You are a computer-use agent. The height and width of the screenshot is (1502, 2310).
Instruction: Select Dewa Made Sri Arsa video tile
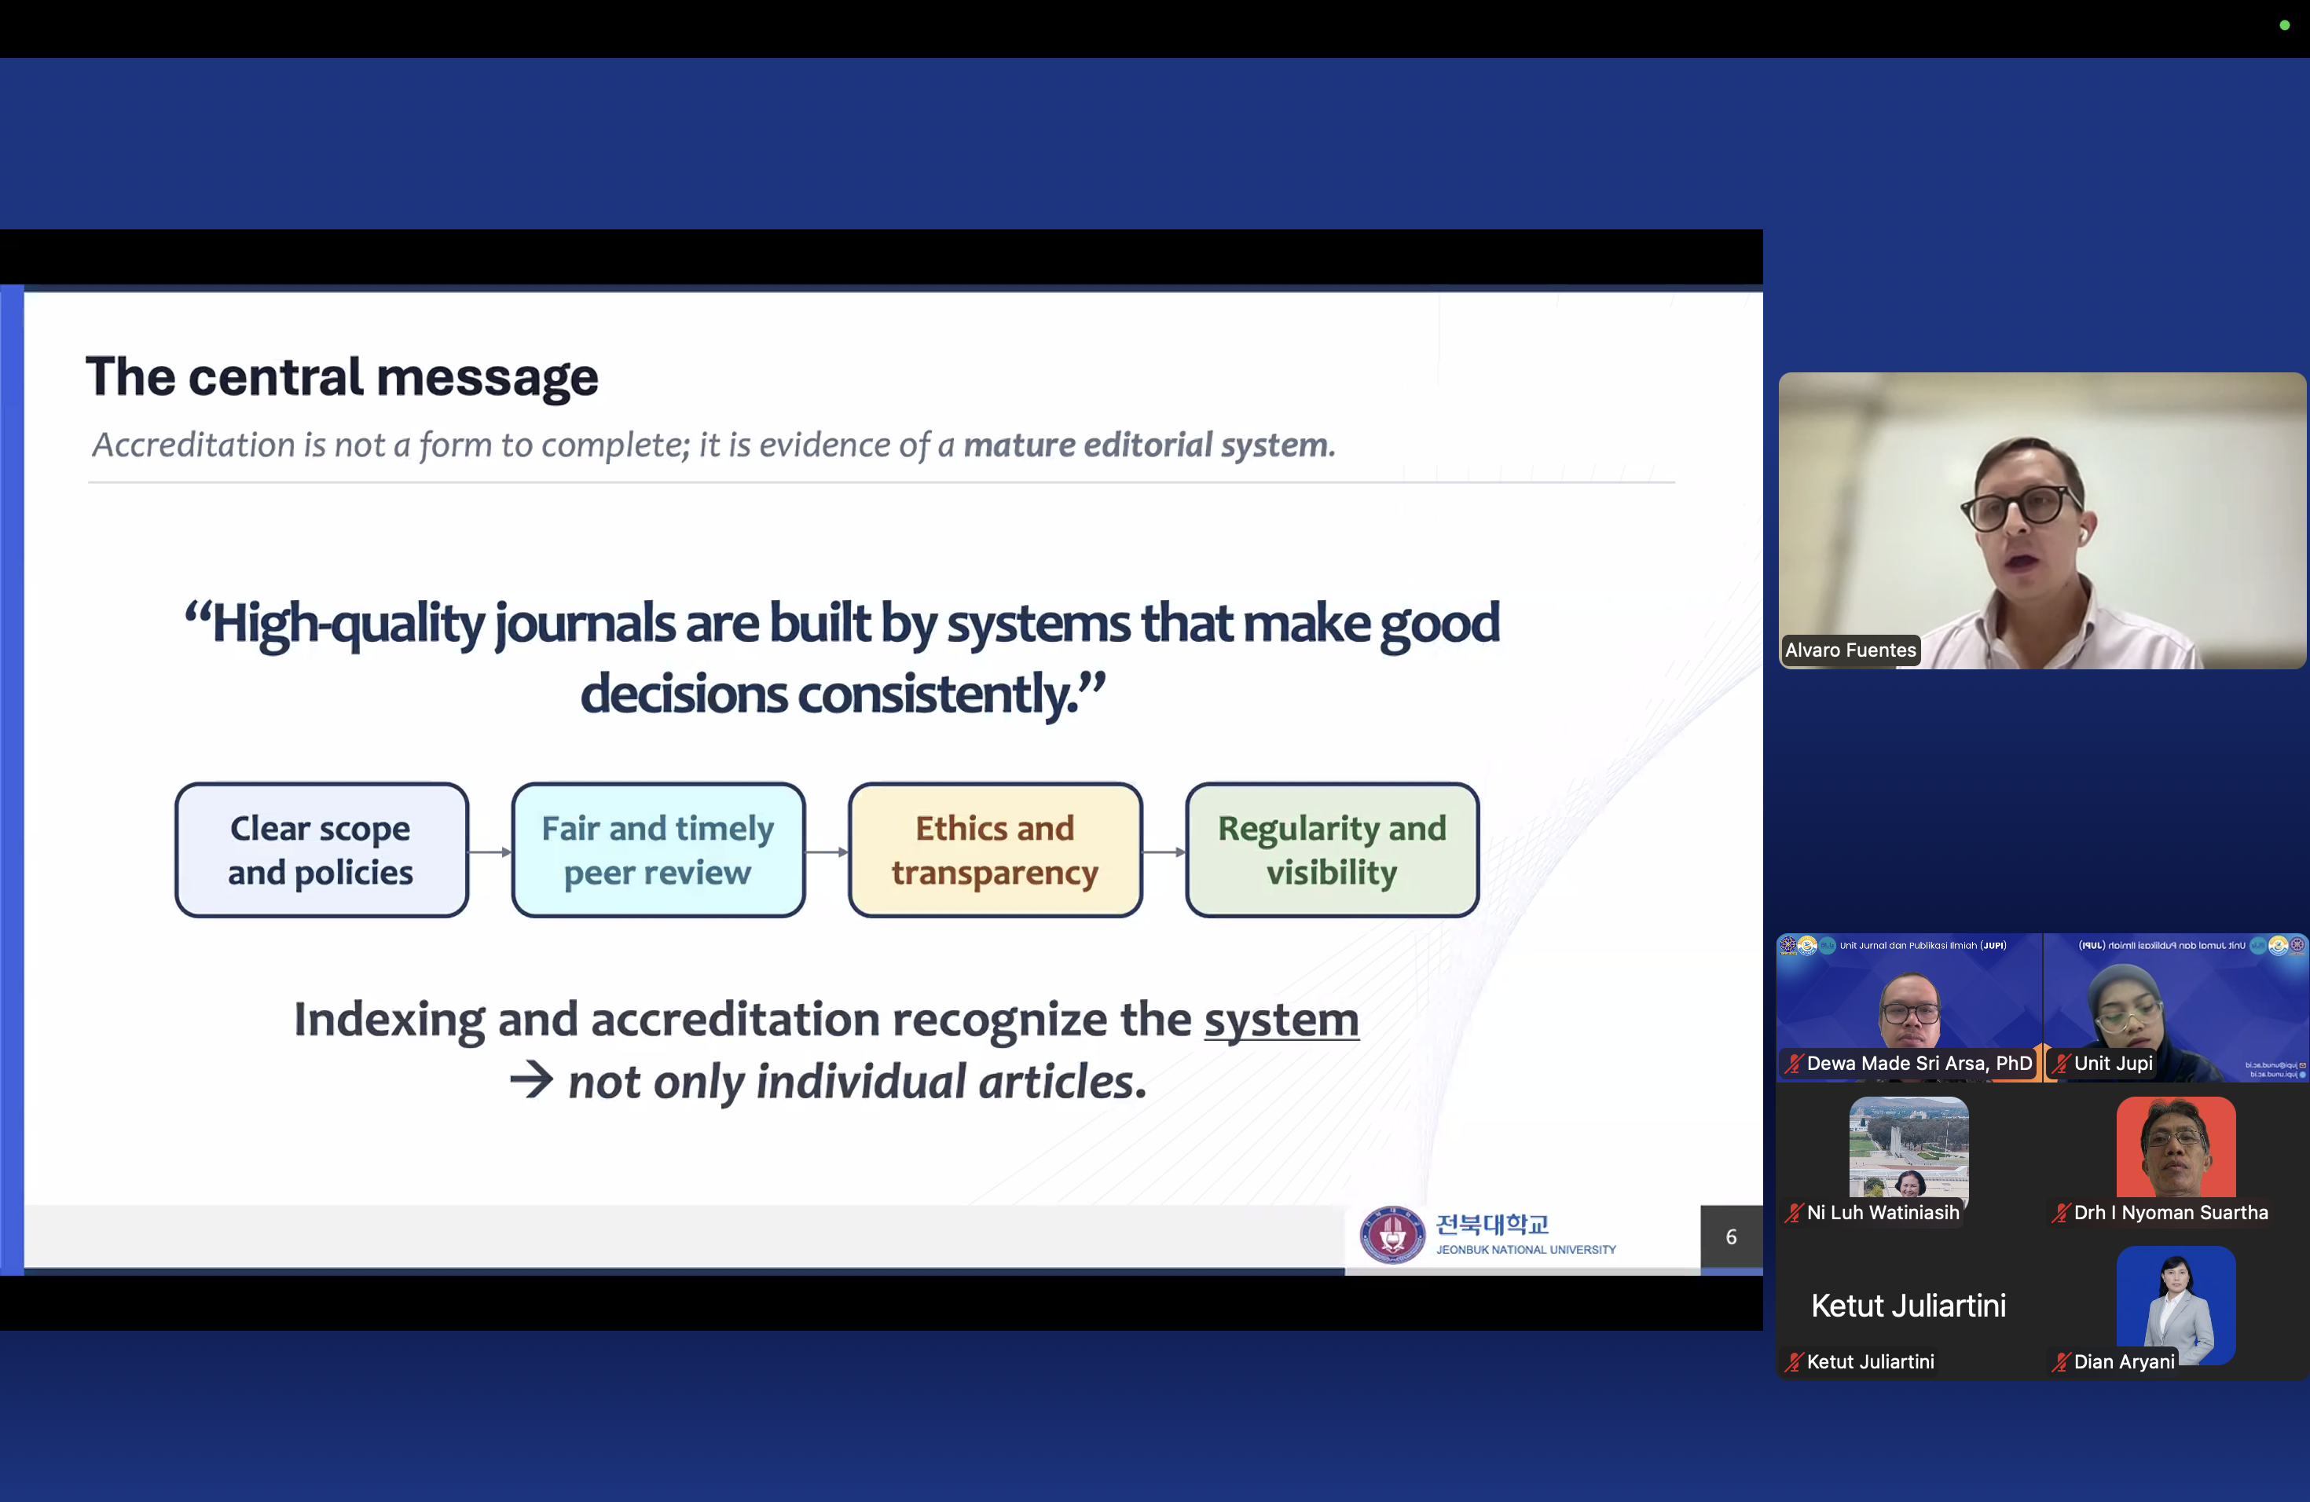pyautogui.click(x=1909, y=1007)
